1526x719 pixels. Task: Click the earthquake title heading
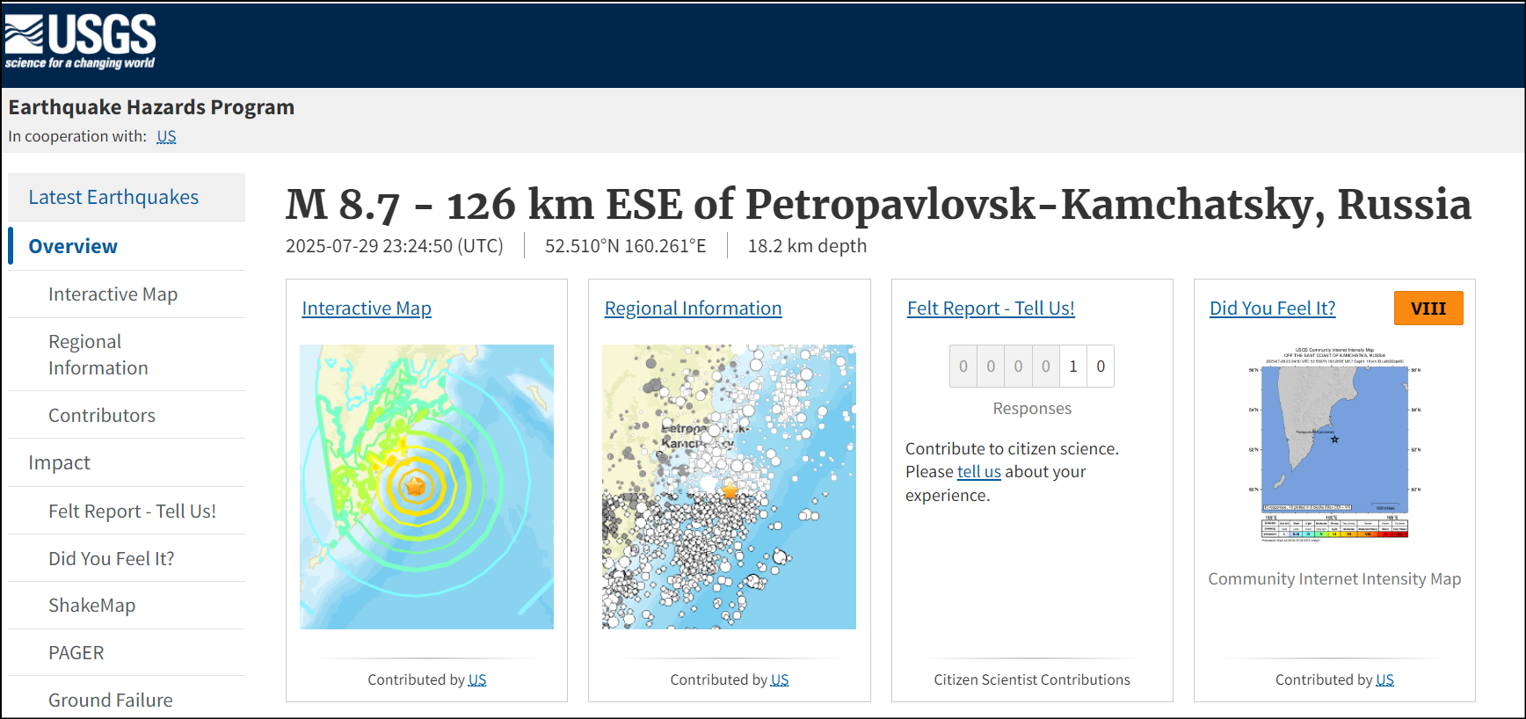point(878,205)
